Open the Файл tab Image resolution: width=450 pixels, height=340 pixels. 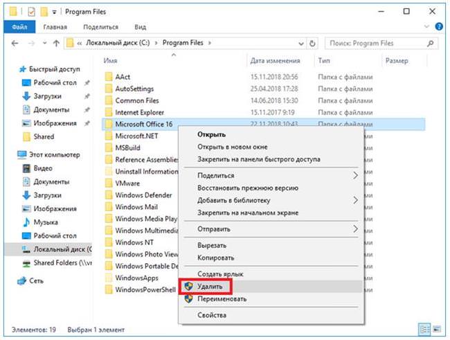tap(19, 27)
